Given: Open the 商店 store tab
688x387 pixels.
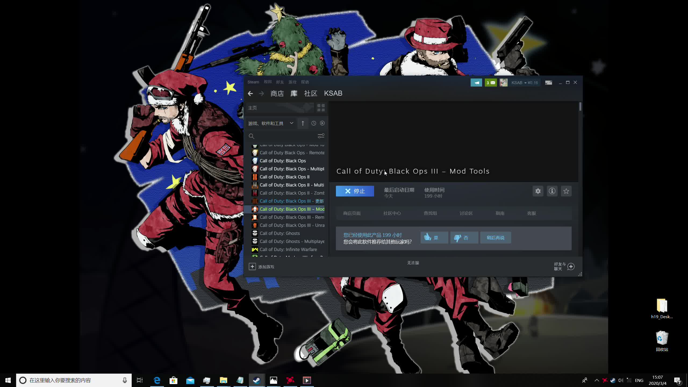Looking at the screenshot, I should [277, 94].
